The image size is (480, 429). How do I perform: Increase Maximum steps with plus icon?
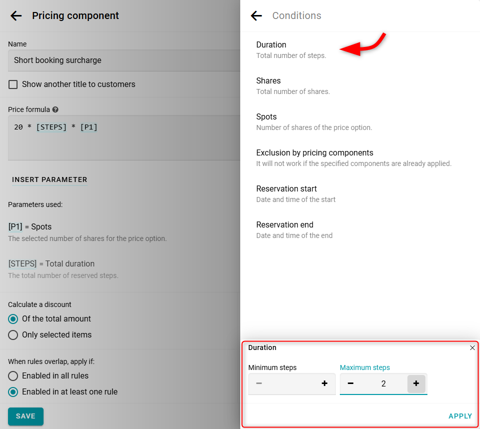point(416,383)
